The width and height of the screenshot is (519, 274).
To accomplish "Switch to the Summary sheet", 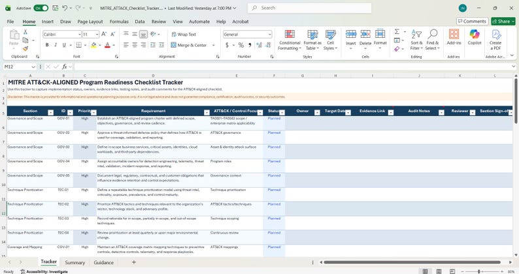I will pyautogui.click(x=75, y=262).
